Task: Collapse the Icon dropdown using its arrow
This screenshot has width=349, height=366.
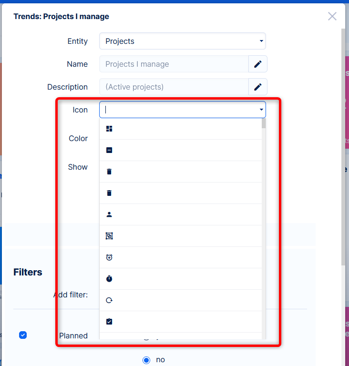Action: (261, 110)
